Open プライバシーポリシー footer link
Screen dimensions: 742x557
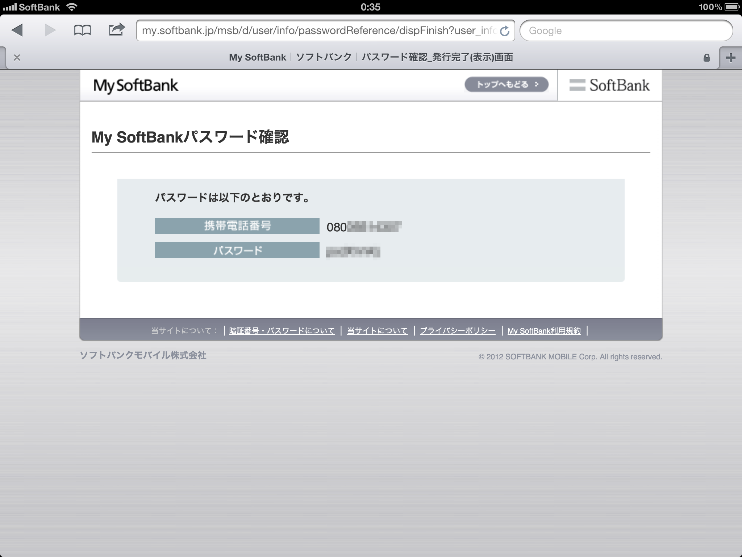[x=458, y=331]
